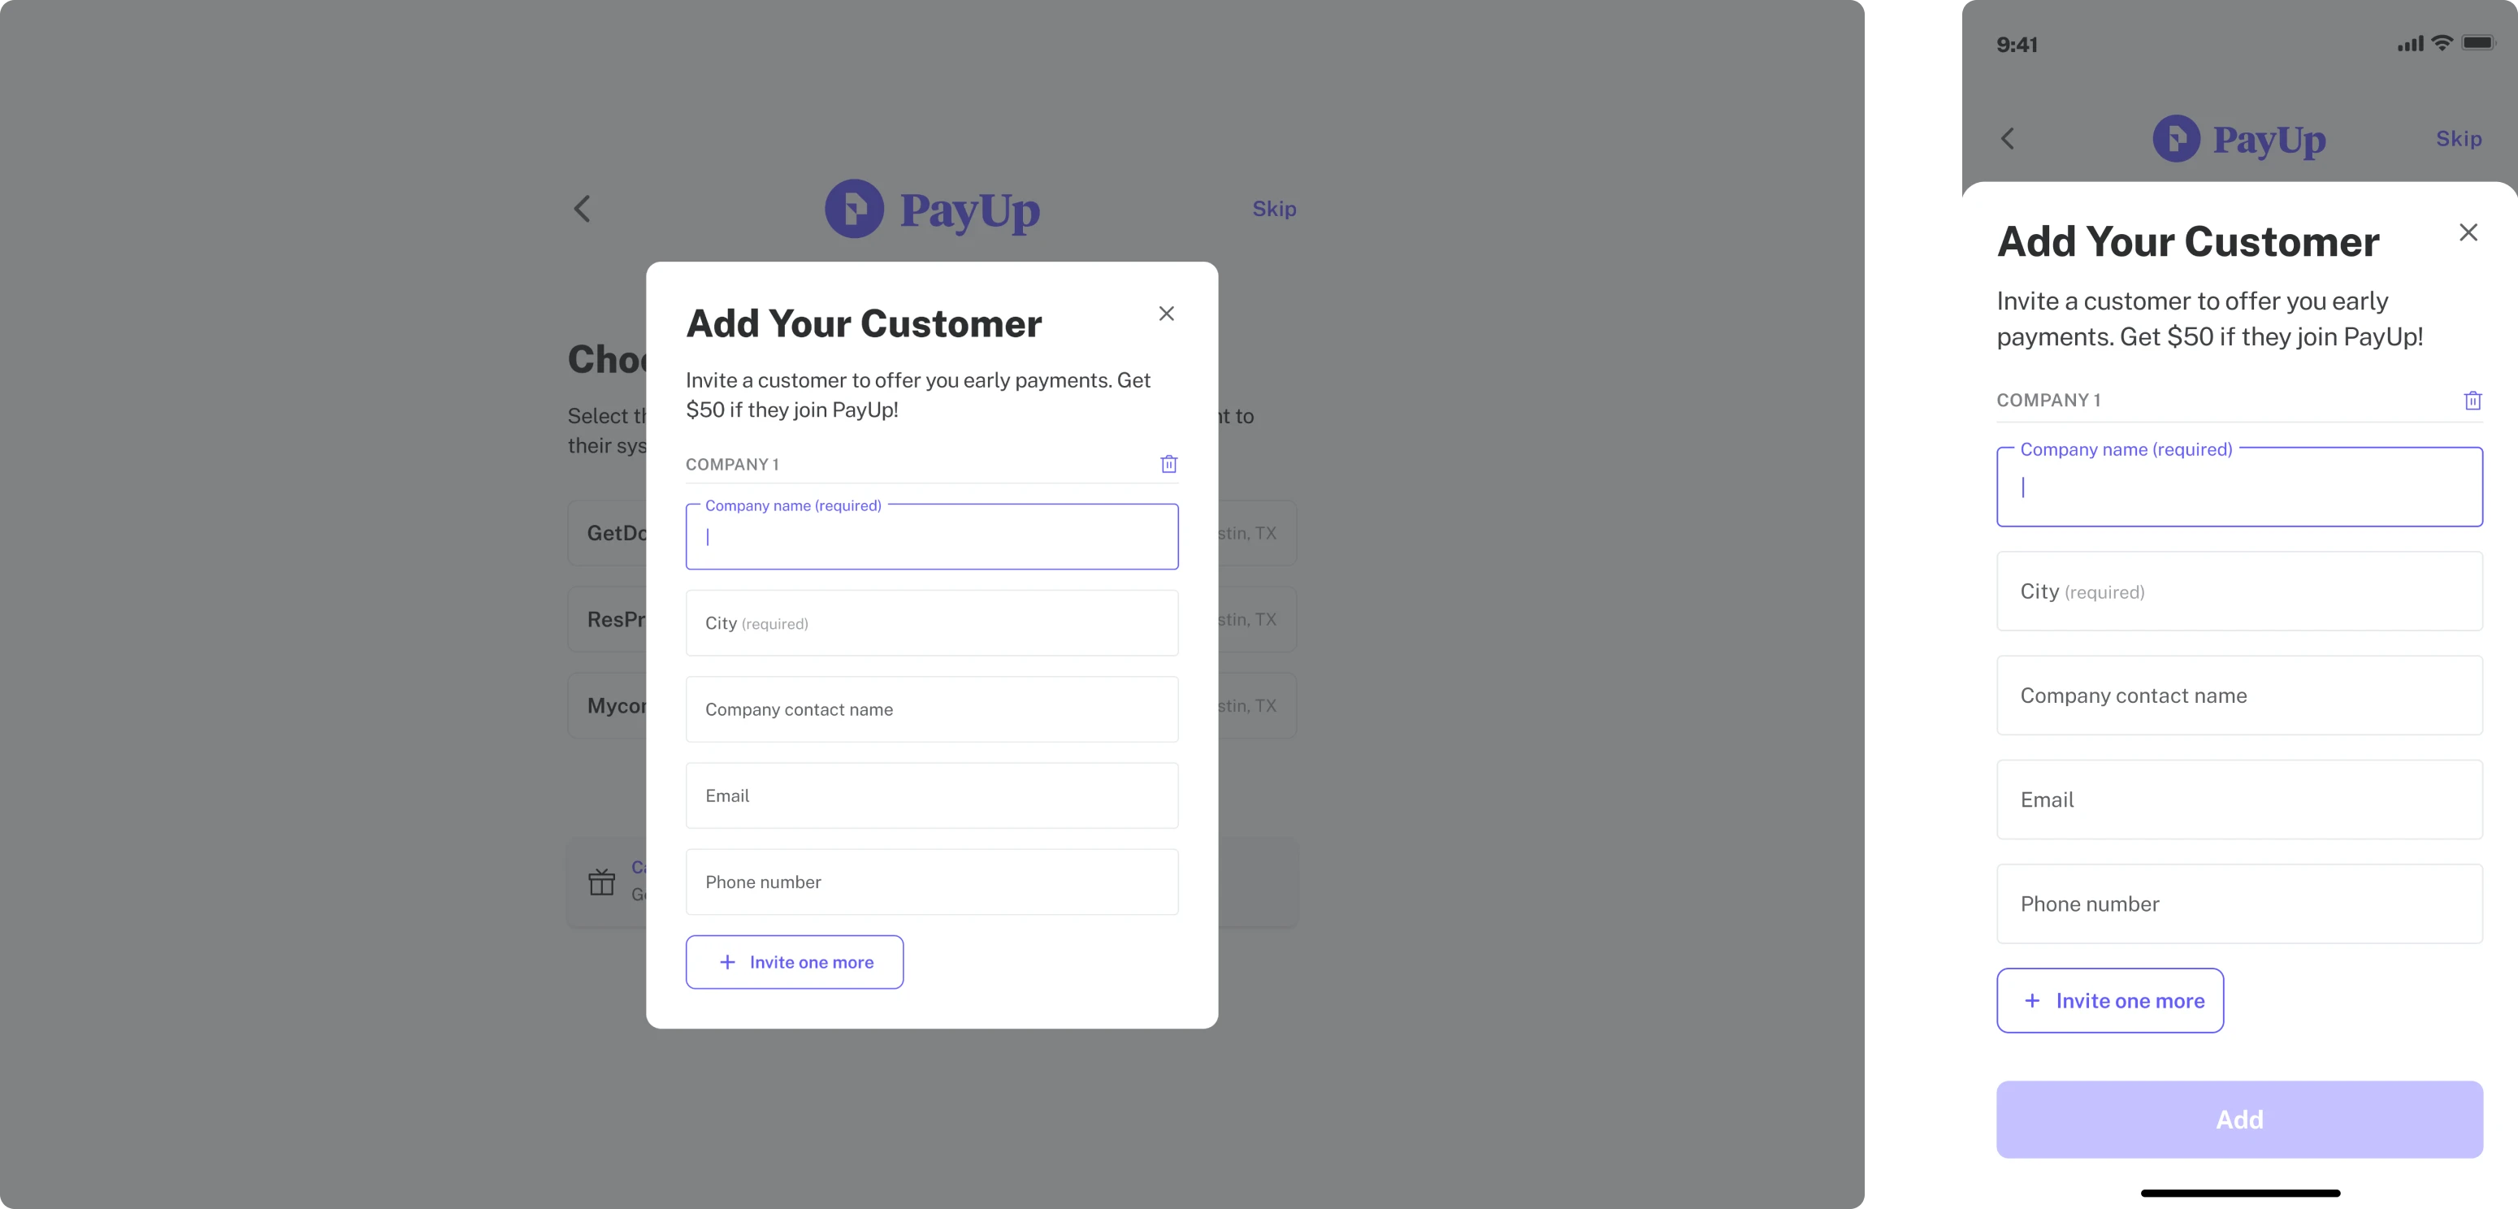The height and width of the screenshot is (1209, 2518).
Task: Dismiss the mobile Add Your Customer dialog
Action: click(2469, 232)
